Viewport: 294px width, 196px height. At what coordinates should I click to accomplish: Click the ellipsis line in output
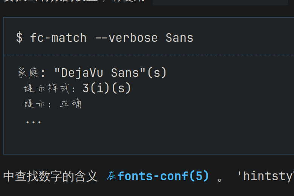34,122
